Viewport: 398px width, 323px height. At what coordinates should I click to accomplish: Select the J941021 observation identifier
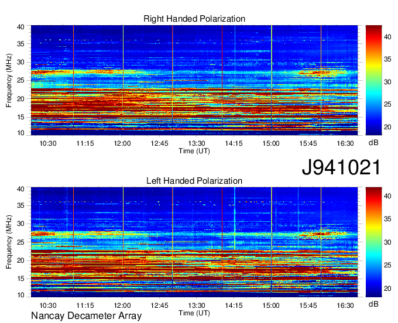tap(341, 167)
